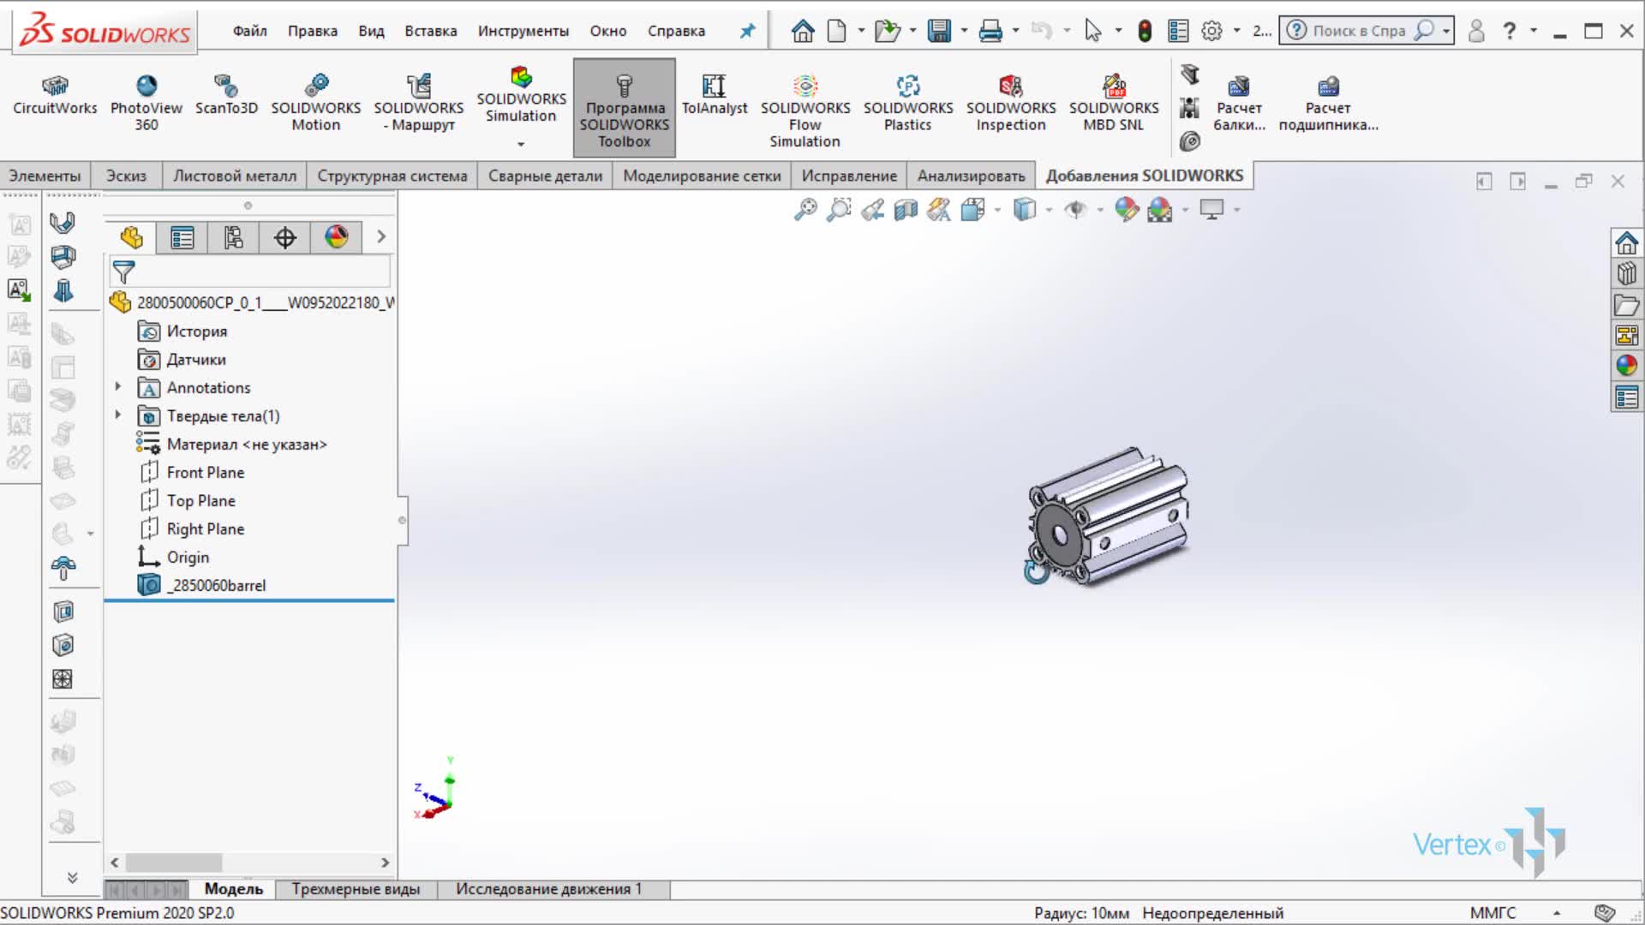Image resolution: width=1645 pixels, height=925 pixels.
Task: Click the Section View icon
Action: coord(906,210)
